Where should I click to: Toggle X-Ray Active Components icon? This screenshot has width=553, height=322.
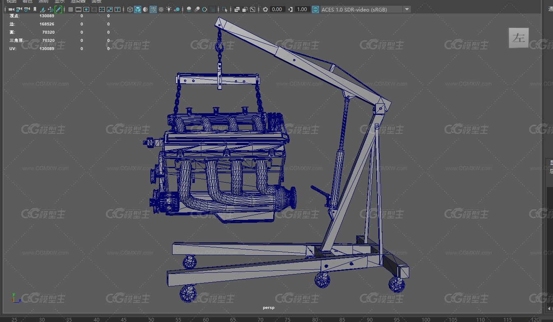pos(245,9)
